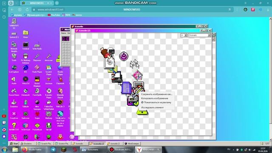This screenshot has height=153, width=272.
Task: Choose 'Сохранить изображение как...' in context menu
Action: 157,94
